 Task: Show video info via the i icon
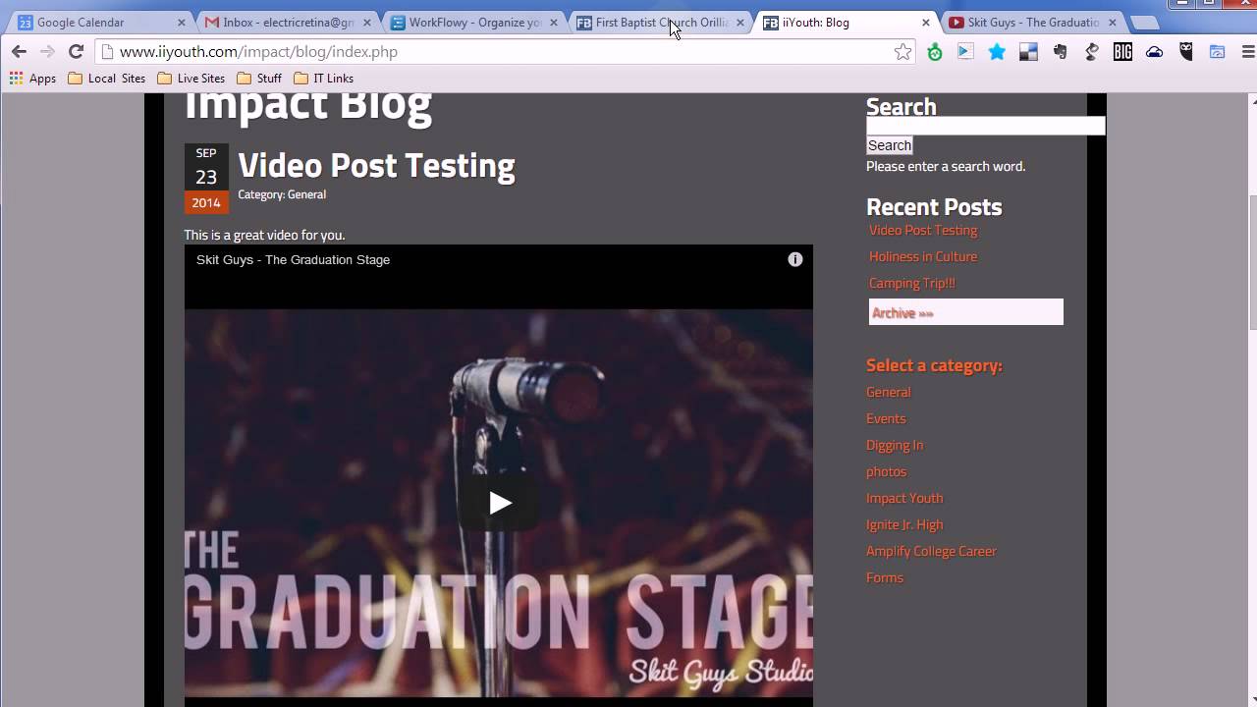[795, 259]
